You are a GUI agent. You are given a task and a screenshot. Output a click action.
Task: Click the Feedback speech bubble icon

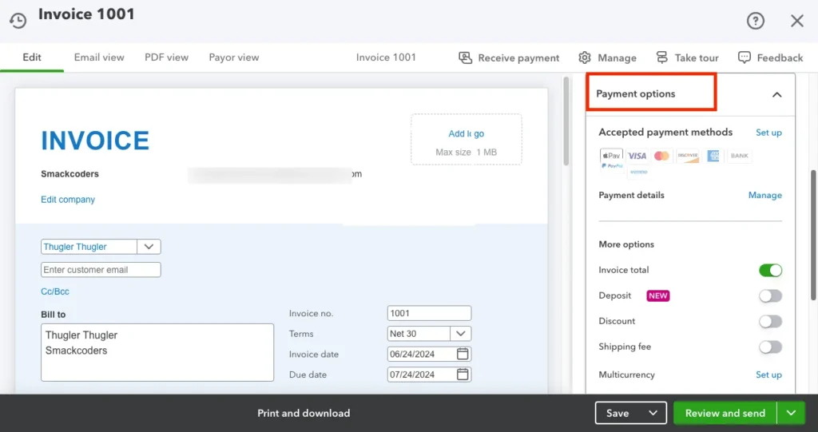[x=745, y=57]
